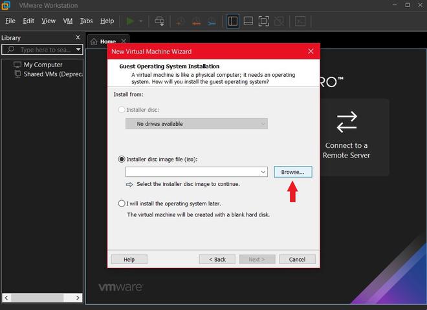
Task: Toggle the thumbnail bar view icon
Action: click(x=248, y=21)
